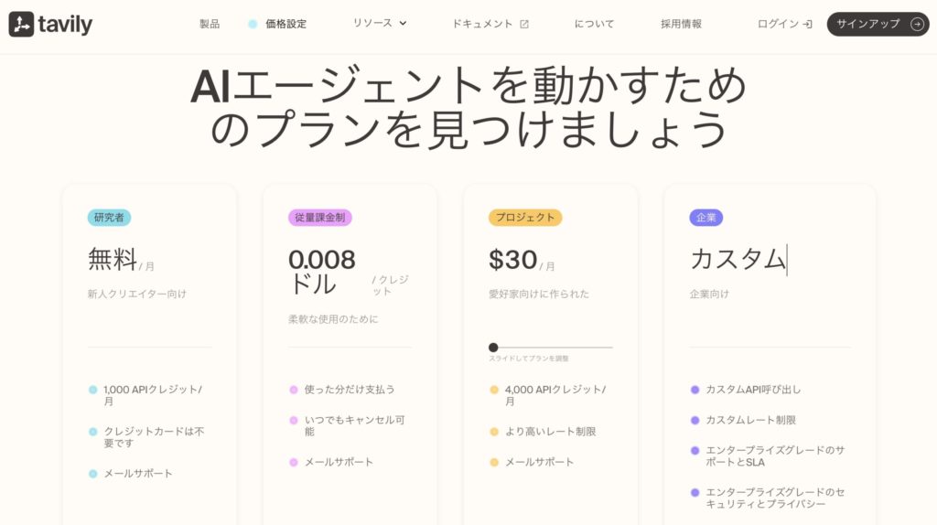Click the purple bullet beside カスタムAPI呼び出し
This screenshot has height=525, width=937.
pyautogui.click(x=695, y=390)
